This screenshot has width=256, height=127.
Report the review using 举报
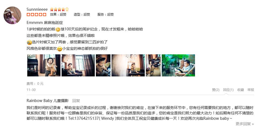pyautogui.click(x=251, y=90)
